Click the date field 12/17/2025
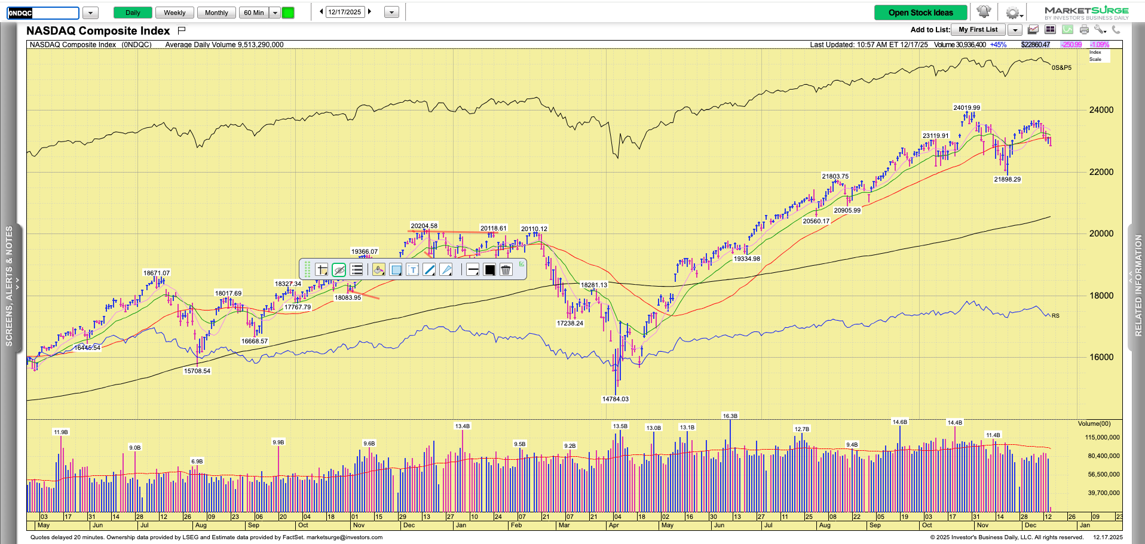This screenshot has width=1145, height=544. click(345, 12)
